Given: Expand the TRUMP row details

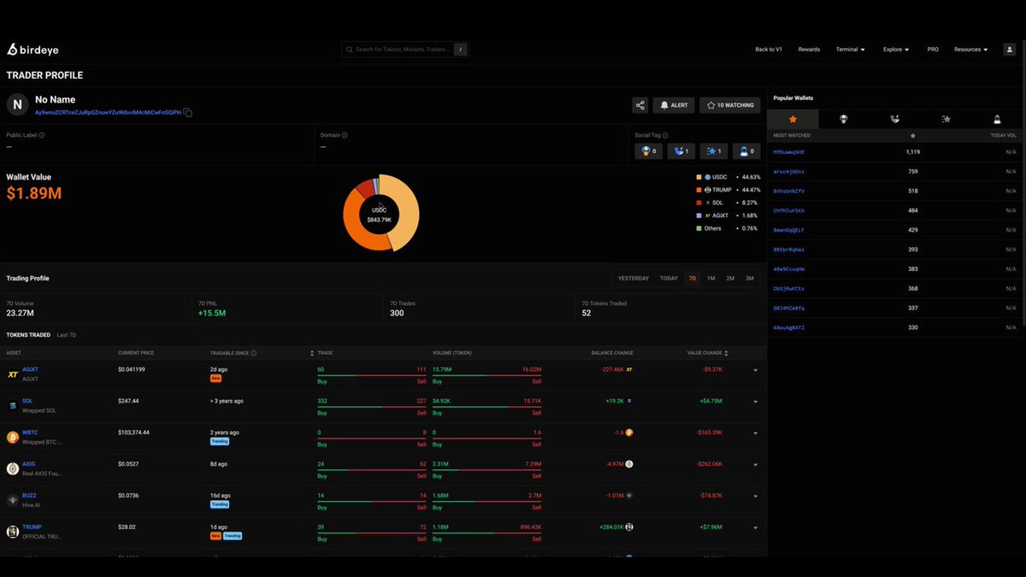Looking at the screenshot, I should click(756, 527).
